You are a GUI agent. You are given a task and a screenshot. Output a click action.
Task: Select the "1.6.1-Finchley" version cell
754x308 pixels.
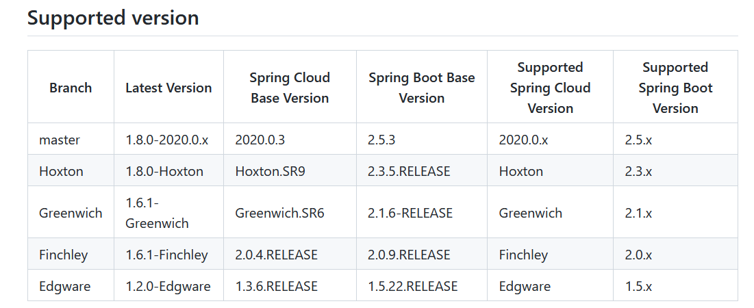pos(166,255)
